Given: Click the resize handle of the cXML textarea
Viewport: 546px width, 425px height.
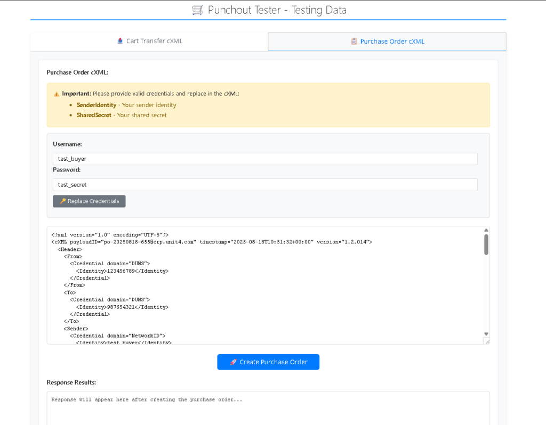Looking at the screenshot, I should pyautogui.click(x=486, y=341).
